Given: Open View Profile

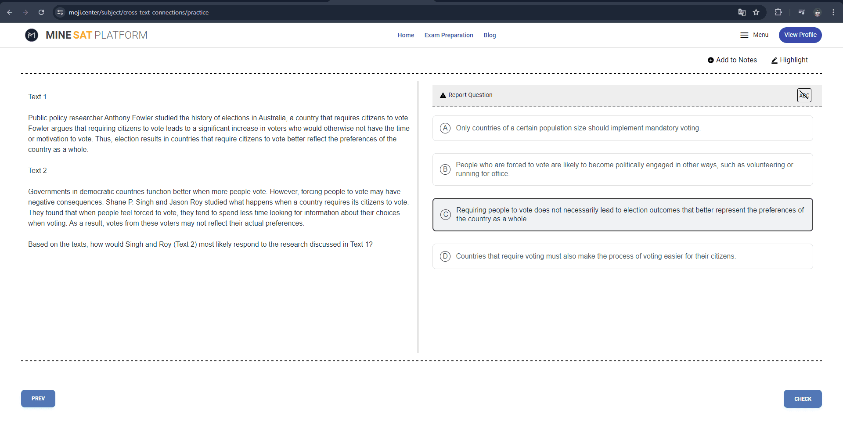Looking at the screenshot, I should point(800,35).
